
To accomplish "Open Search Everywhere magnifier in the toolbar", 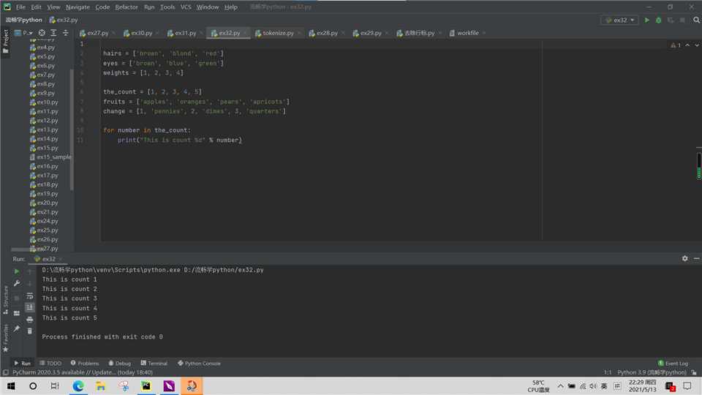I will (x=696, y=20).
